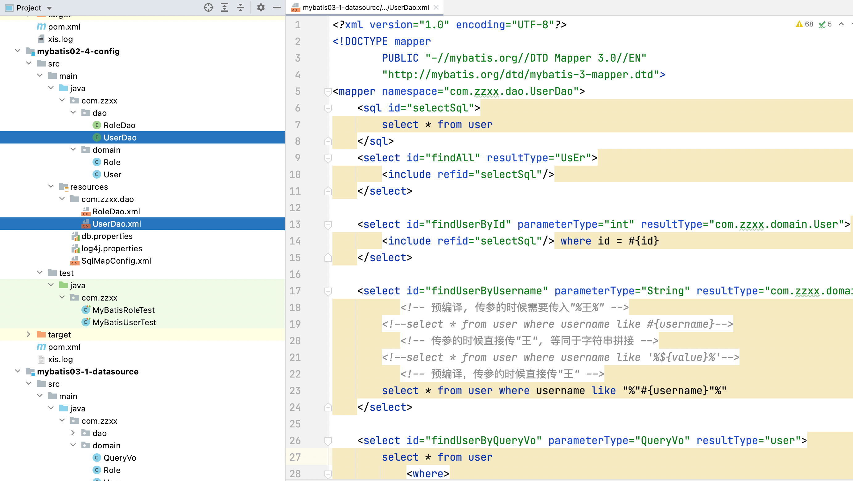Click the resultType UsEr attribute value
Viewport: 853px width, 481px height.
point(573,158)
